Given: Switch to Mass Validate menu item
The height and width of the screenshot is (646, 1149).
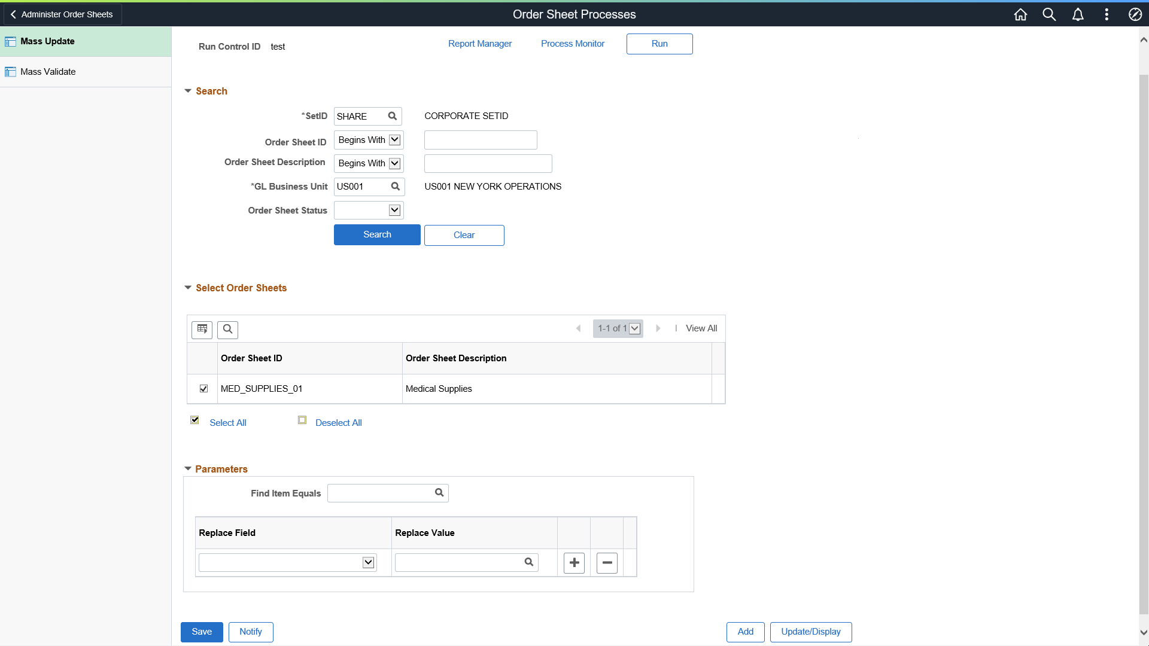Looking at the screenshot, I should (x=48, y=72).
